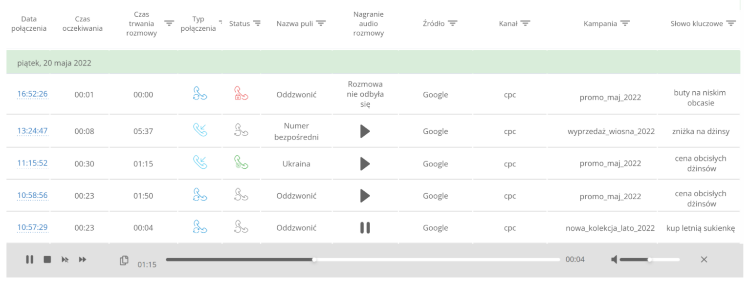Viewport: 751px width, 285px height.
Task: Open the Nazwa puli column filter
Action: tap(321, 23)
